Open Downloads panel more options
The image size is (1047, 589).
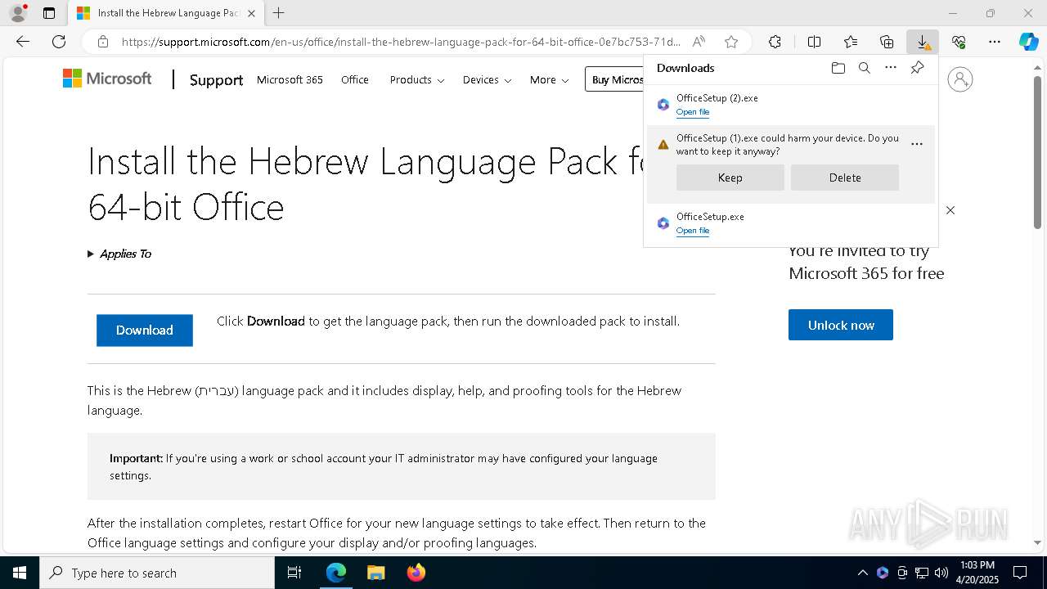(x=891, y=68)
